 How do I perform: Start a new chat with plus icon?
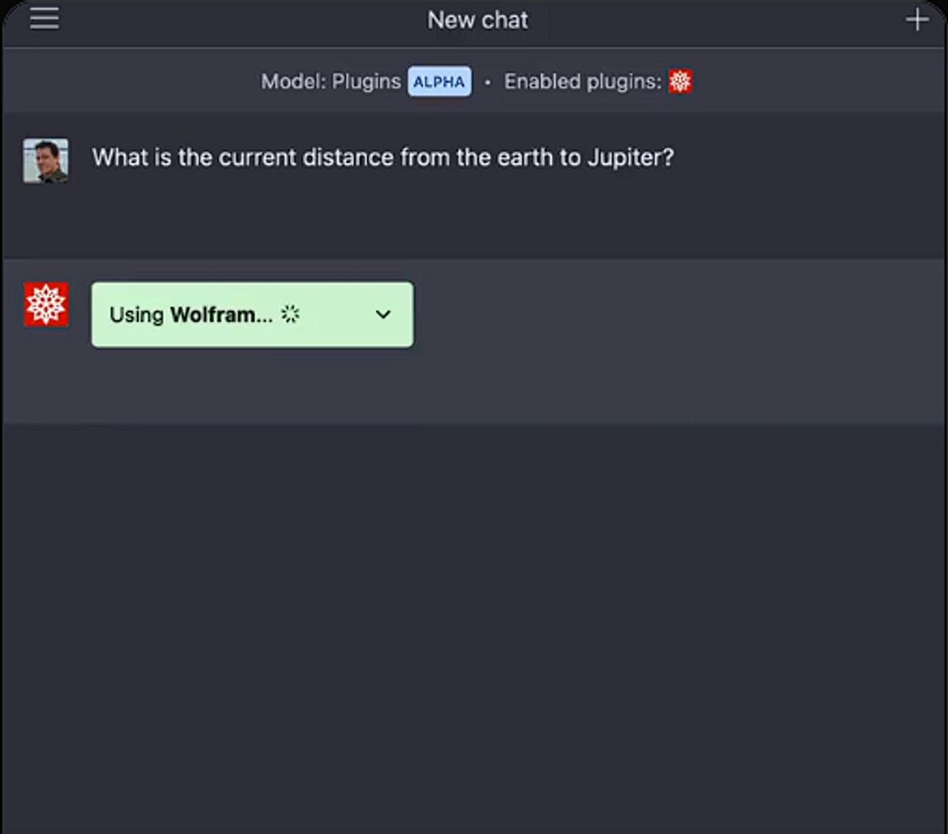[x=916, y=20]
